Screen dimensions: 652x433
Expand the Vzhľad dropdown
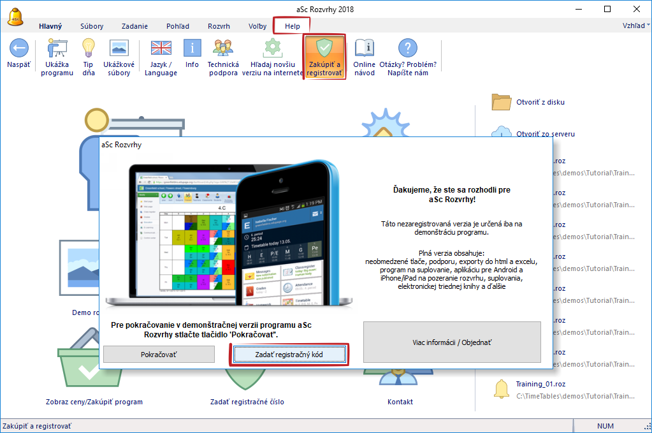point(635,26)
